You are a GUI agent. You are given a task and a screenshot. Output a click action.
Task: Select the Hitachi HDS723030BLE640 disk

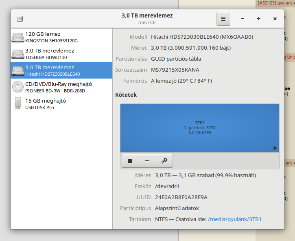click(61, 70)
